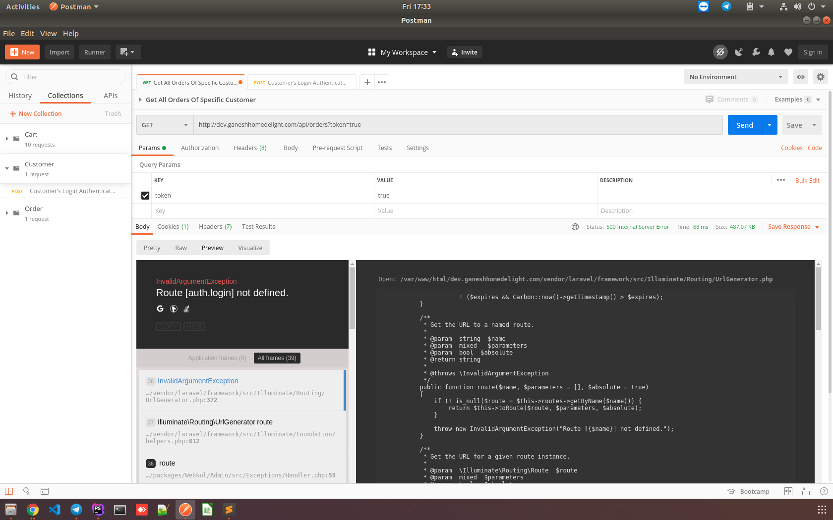
Task: Click the sidebar Filter search field
Action: pos(65,77)
